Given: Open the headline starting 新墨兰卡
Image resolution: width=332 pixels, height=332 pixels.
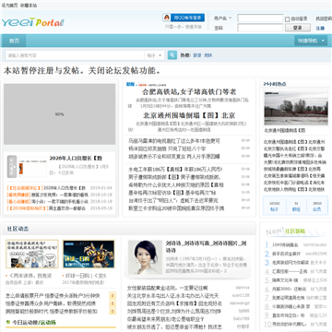Looking at the screenshot, I should coord(176,208).
